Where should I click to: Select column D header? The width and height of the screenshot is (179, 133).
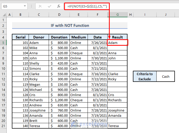[x=59, y=15]
